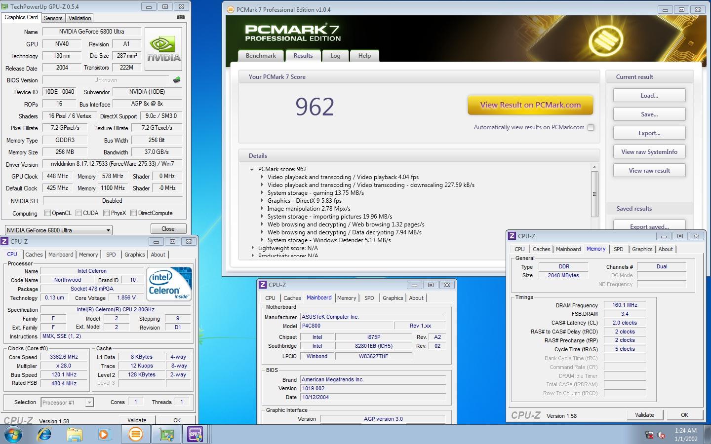
Task: Click View raw SystemInfo button
Action: 649,152
